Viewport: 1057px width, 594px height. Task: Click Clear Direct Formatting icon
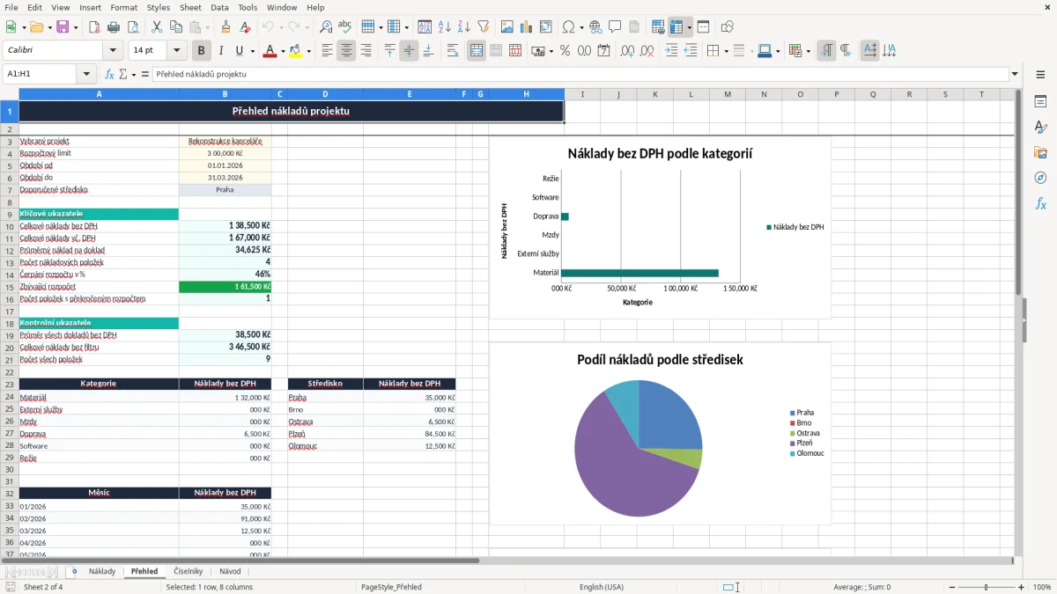pos(245,27)
